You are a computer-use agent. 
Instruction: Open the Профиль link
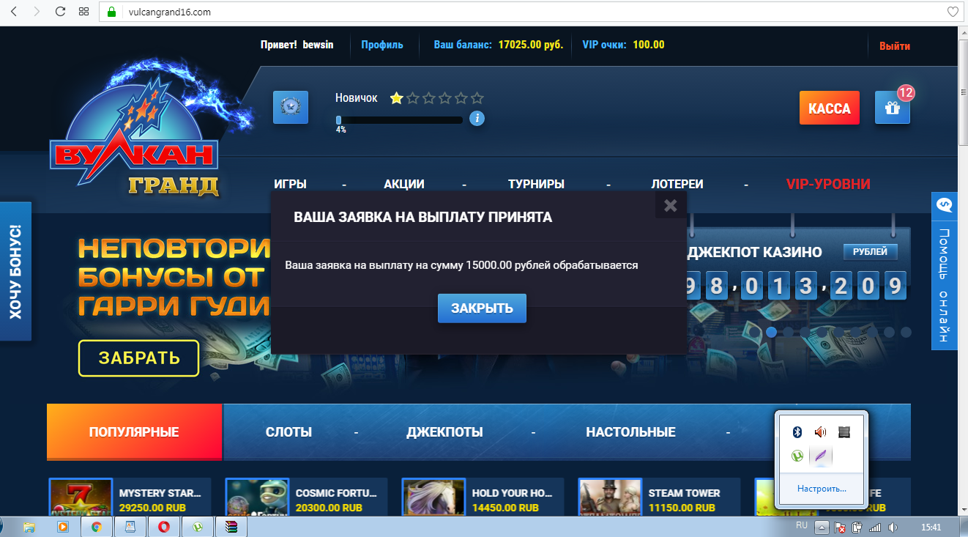click(x=382, y=45)
